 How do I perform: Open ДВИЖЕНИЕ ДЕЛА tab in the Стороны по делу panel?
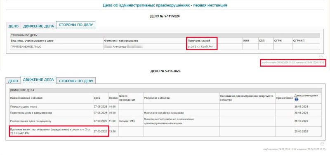pos(38,26)
